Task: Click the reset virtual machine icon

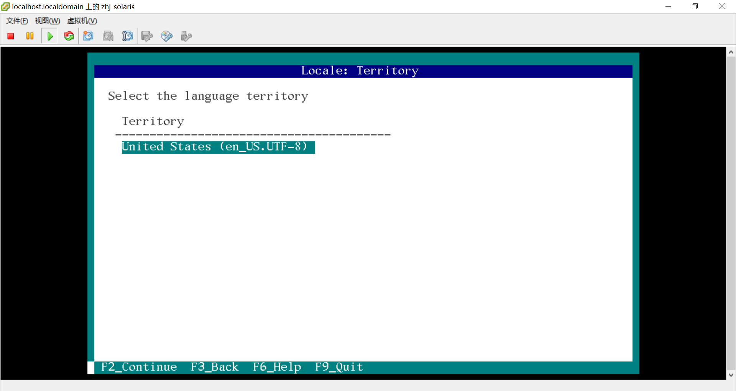Action: [x=69, y=36]
